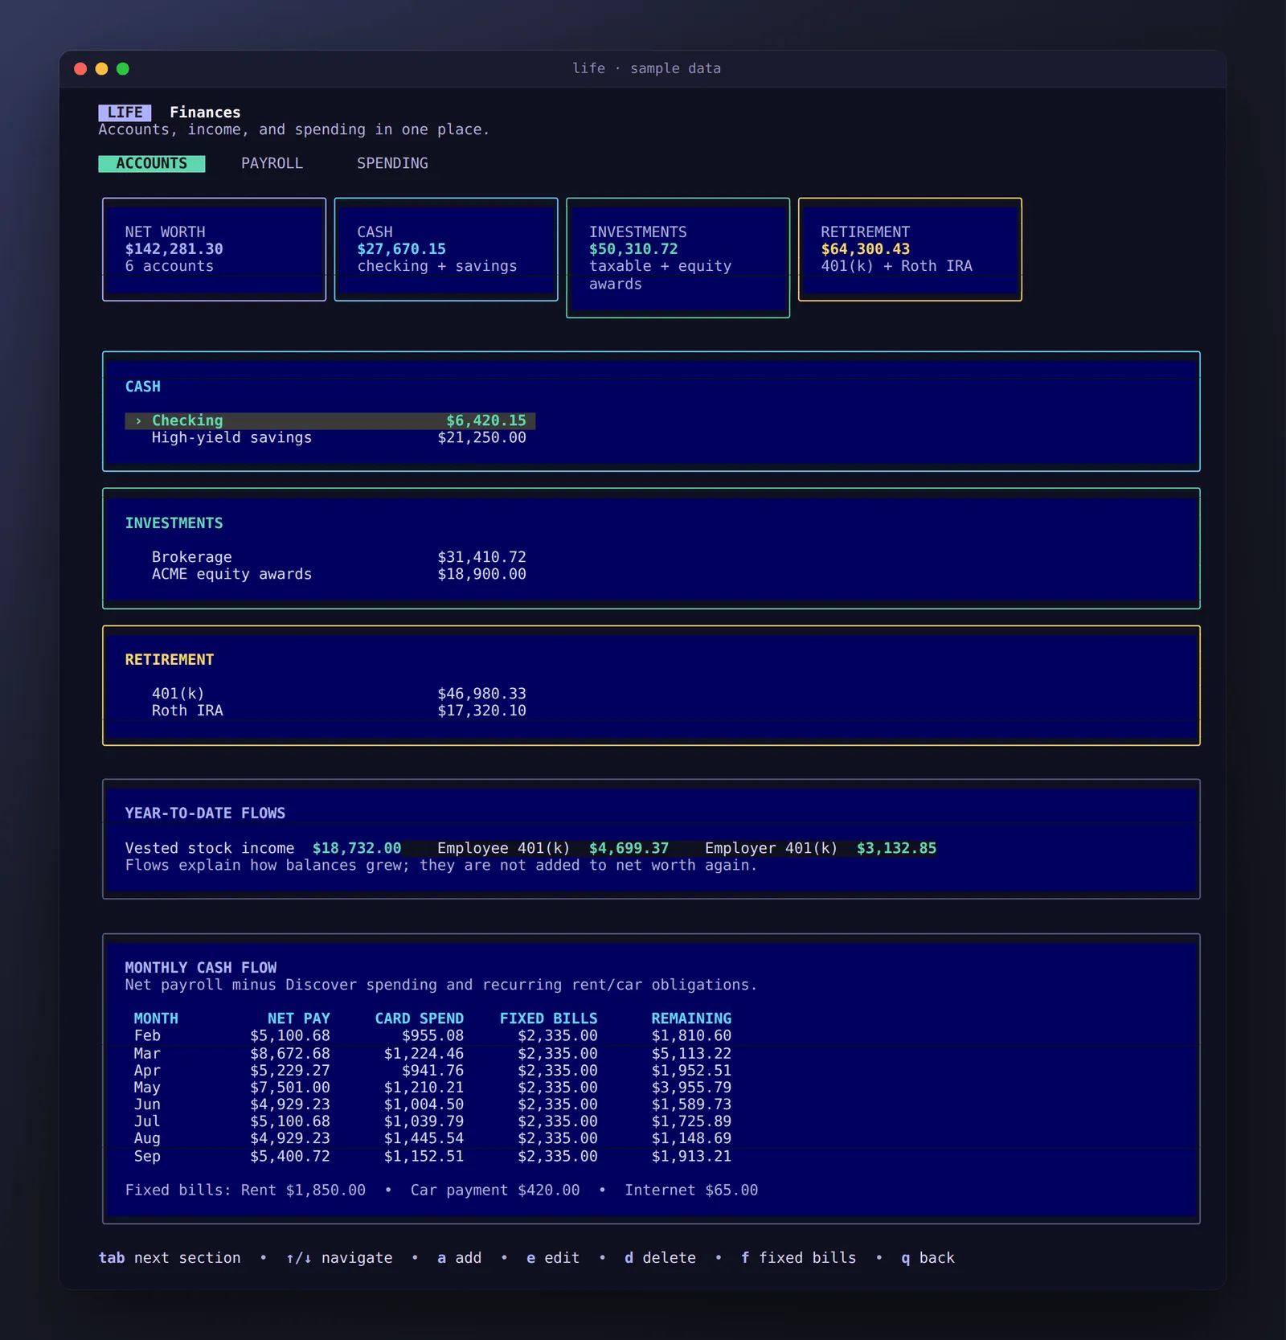This screenshot has height=1340, width=1286.
Task: Click the REMAINING column header
Action: click(691, 1018)
